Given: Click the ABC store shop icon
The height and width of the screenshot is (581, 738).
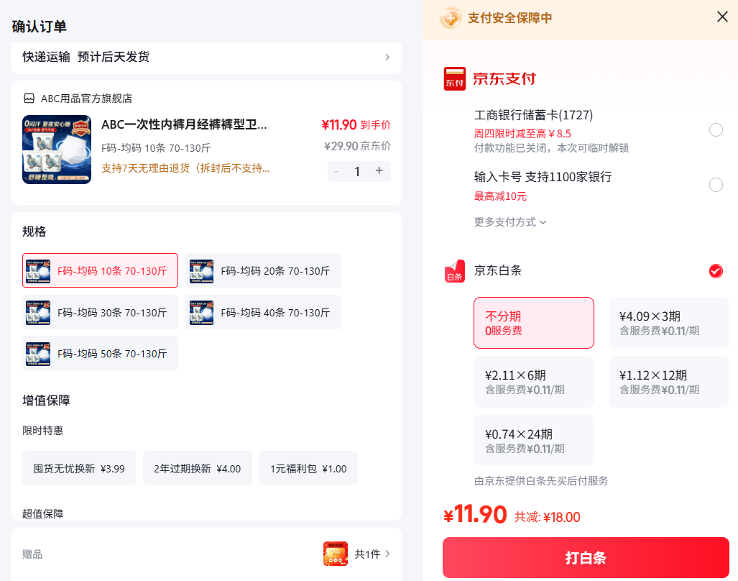Looking at the screenshot, I should tap(29, 99).
